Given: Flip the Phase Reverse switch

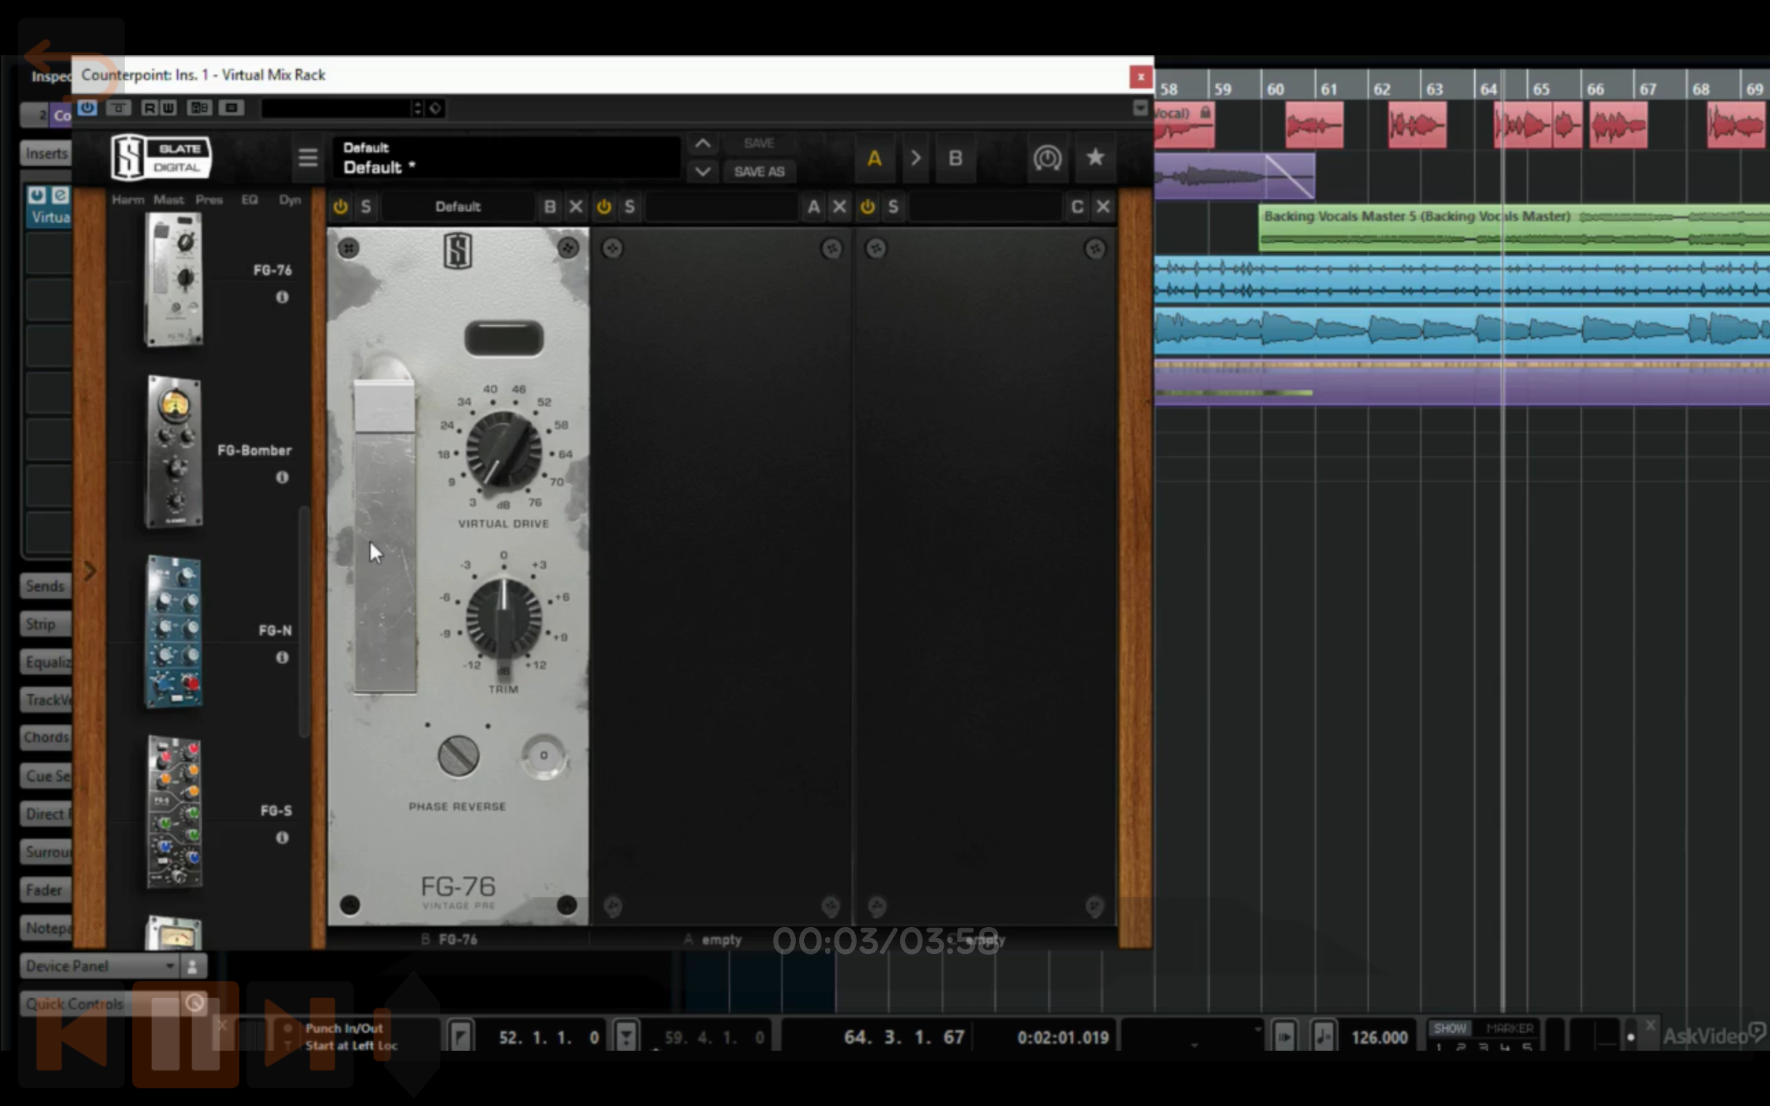Looking at the screenshot, I should pos(458,756).
